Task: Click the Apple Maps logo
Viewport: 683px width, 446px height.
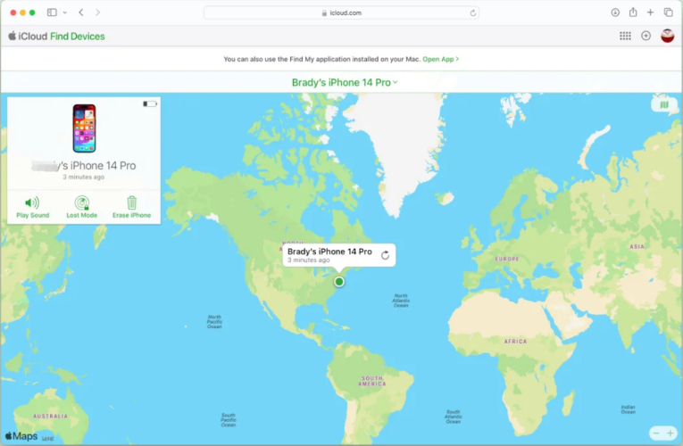Action: pyautogui.click(x=21, y=436)
